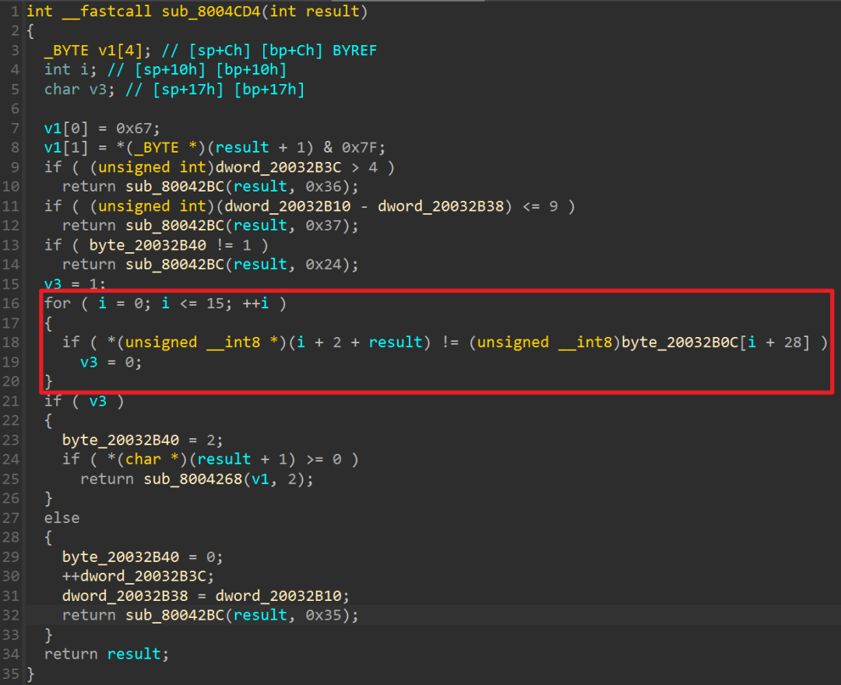This screenshot has height=685, width=841.
Task: Click line number 32 in gutter
Action: [x=11, y=615]
